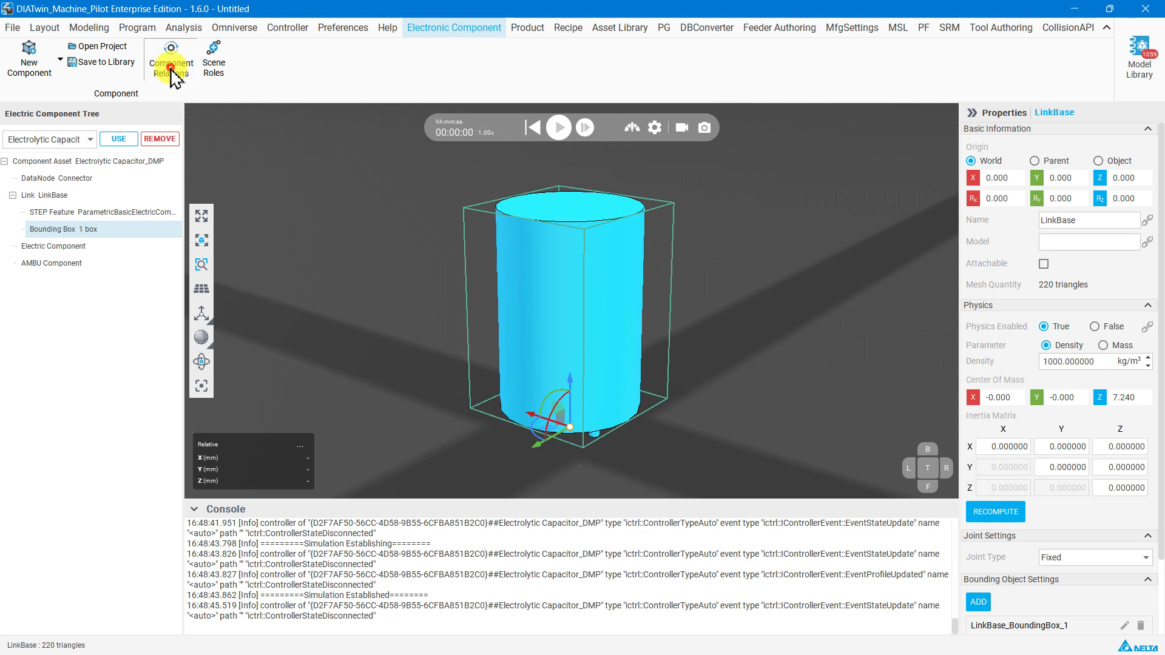Toggle the floor grid display
This screenshot has width=1165, height=655.
click(x=201, y=289)
